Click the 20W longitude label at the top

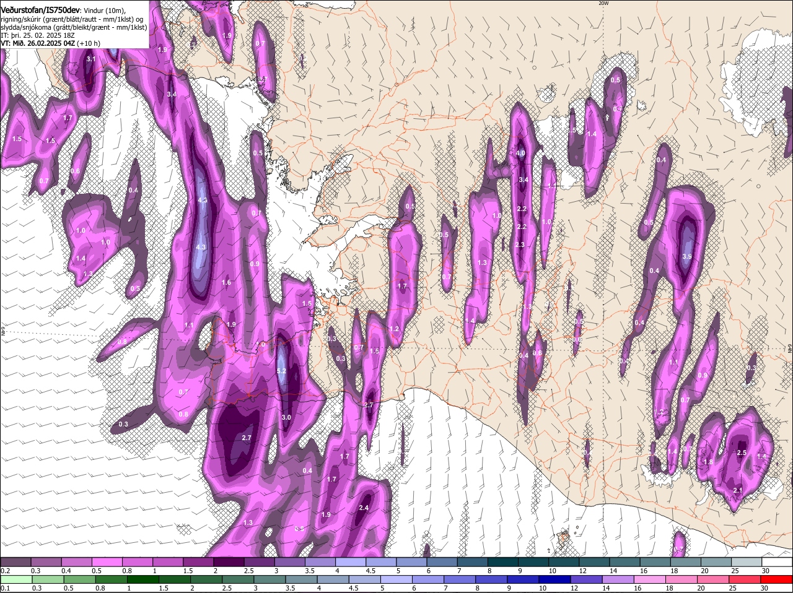[603, 3]
